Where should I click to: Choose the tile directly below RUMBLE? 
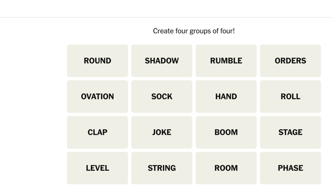tap(226, 96)
